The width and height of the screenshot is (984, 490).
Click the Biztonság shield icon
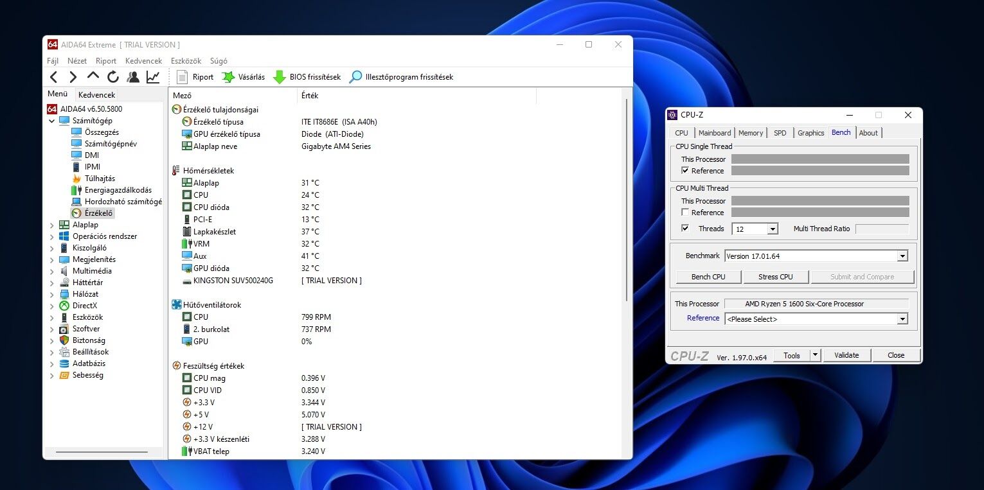[x=64, y=340]
